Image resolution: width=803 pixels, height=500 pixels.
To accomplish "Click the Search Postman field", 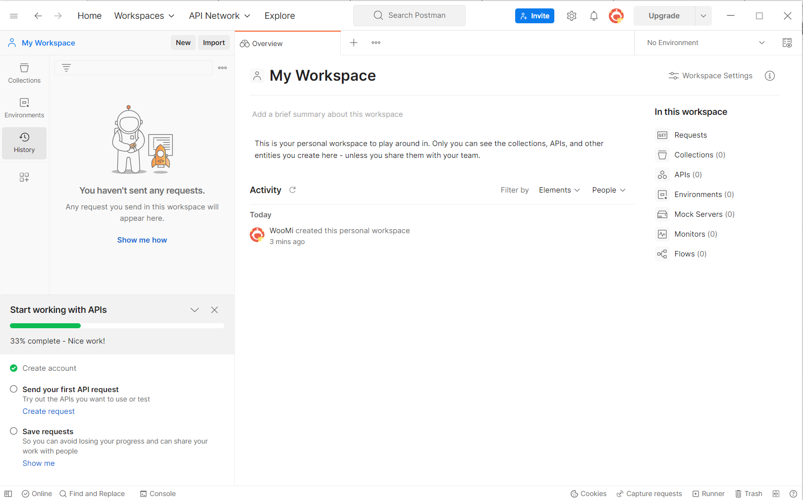I will (x=409, y=15).
